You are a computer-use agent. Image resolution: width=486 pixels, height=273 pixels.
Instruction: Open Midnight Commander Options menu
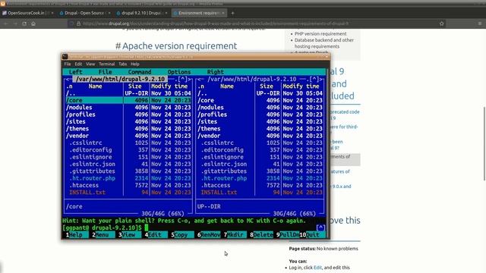click(179, 72)
